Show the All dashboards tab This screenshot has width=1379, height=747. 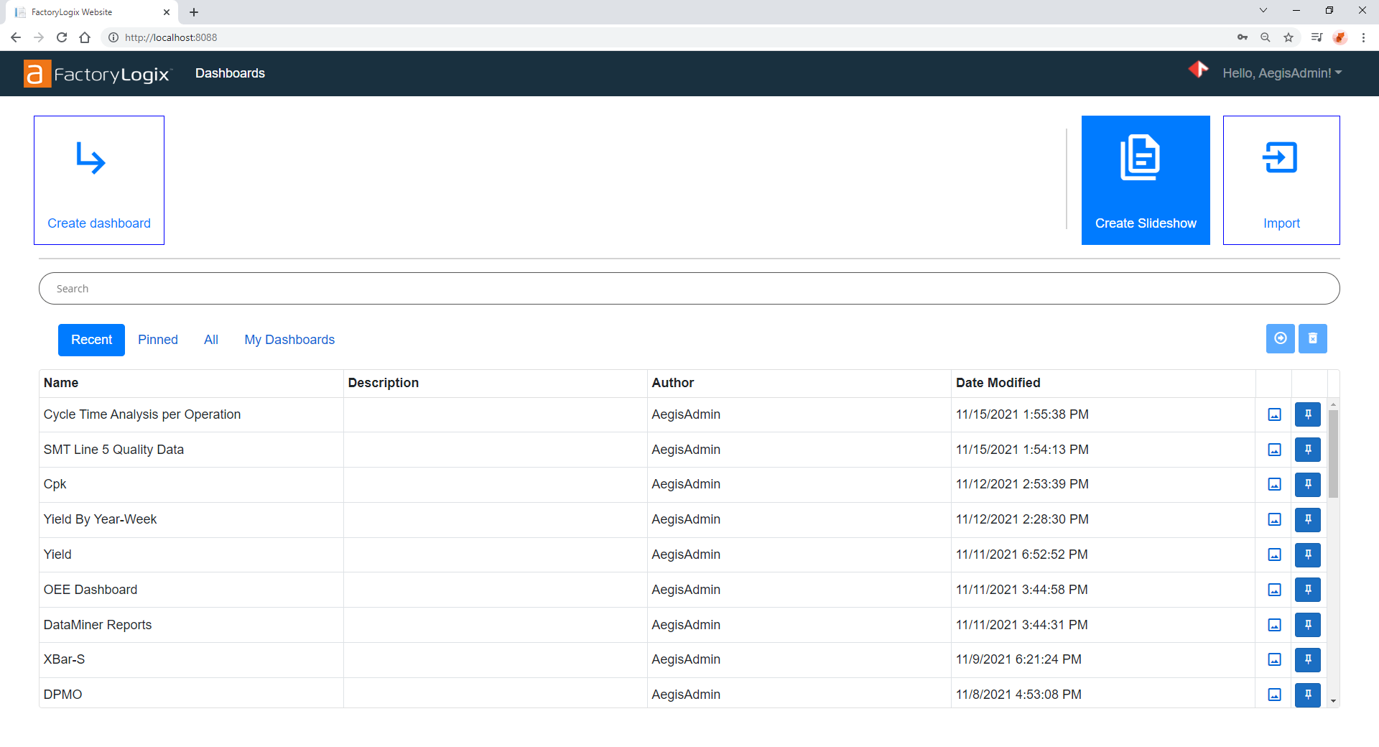(211, 340)
